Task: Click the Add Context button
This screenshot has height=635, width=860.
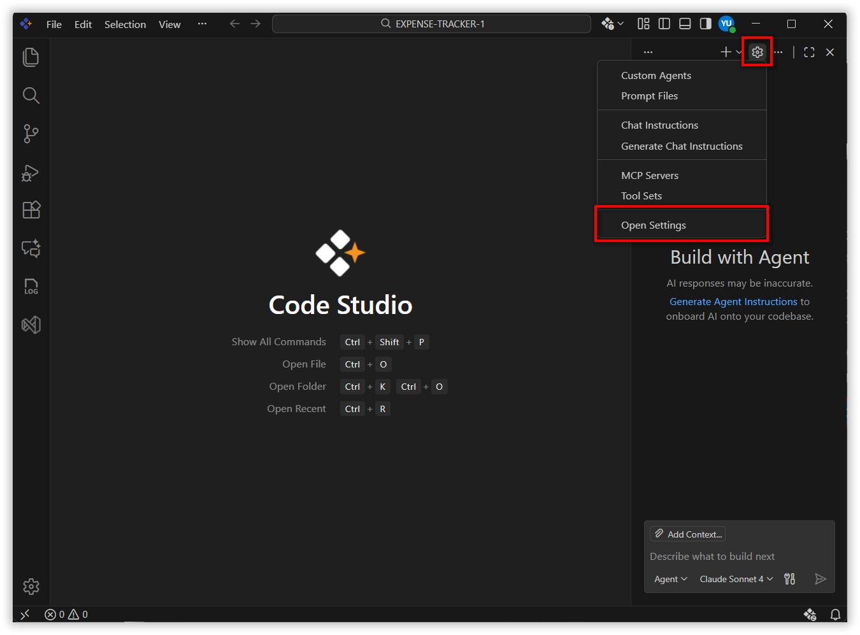Action: click(688, 534)
